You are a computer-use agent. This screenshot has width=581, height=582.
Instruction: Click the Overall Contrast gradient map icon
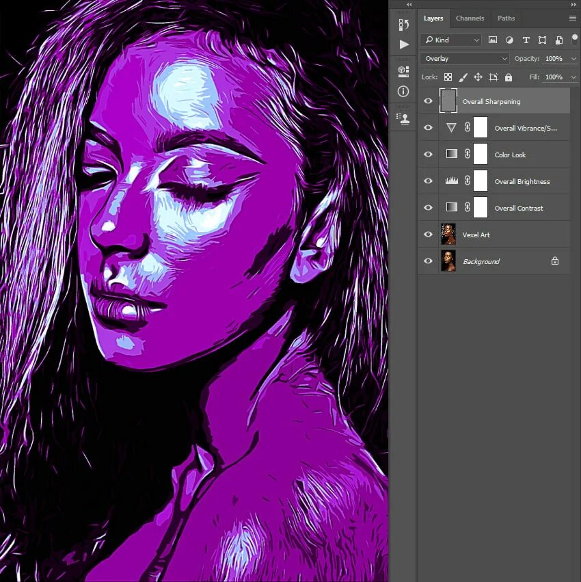click(x=451, y=207)
